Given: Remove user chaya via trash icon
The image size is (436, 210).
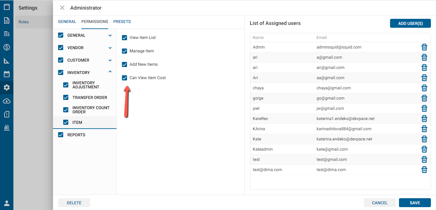Looking at the screenshot, I should coord(424,88).
